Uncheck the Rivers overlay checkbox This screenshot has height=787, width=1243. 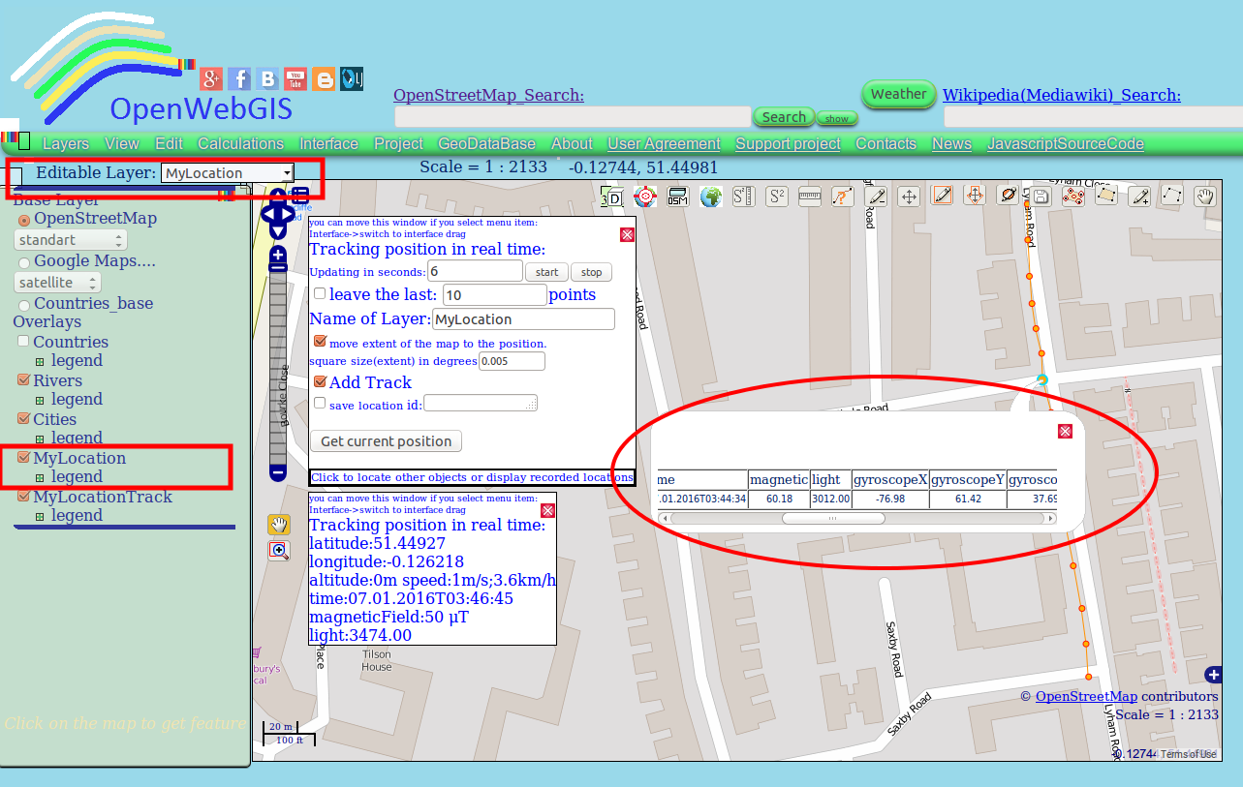[24, 380]
